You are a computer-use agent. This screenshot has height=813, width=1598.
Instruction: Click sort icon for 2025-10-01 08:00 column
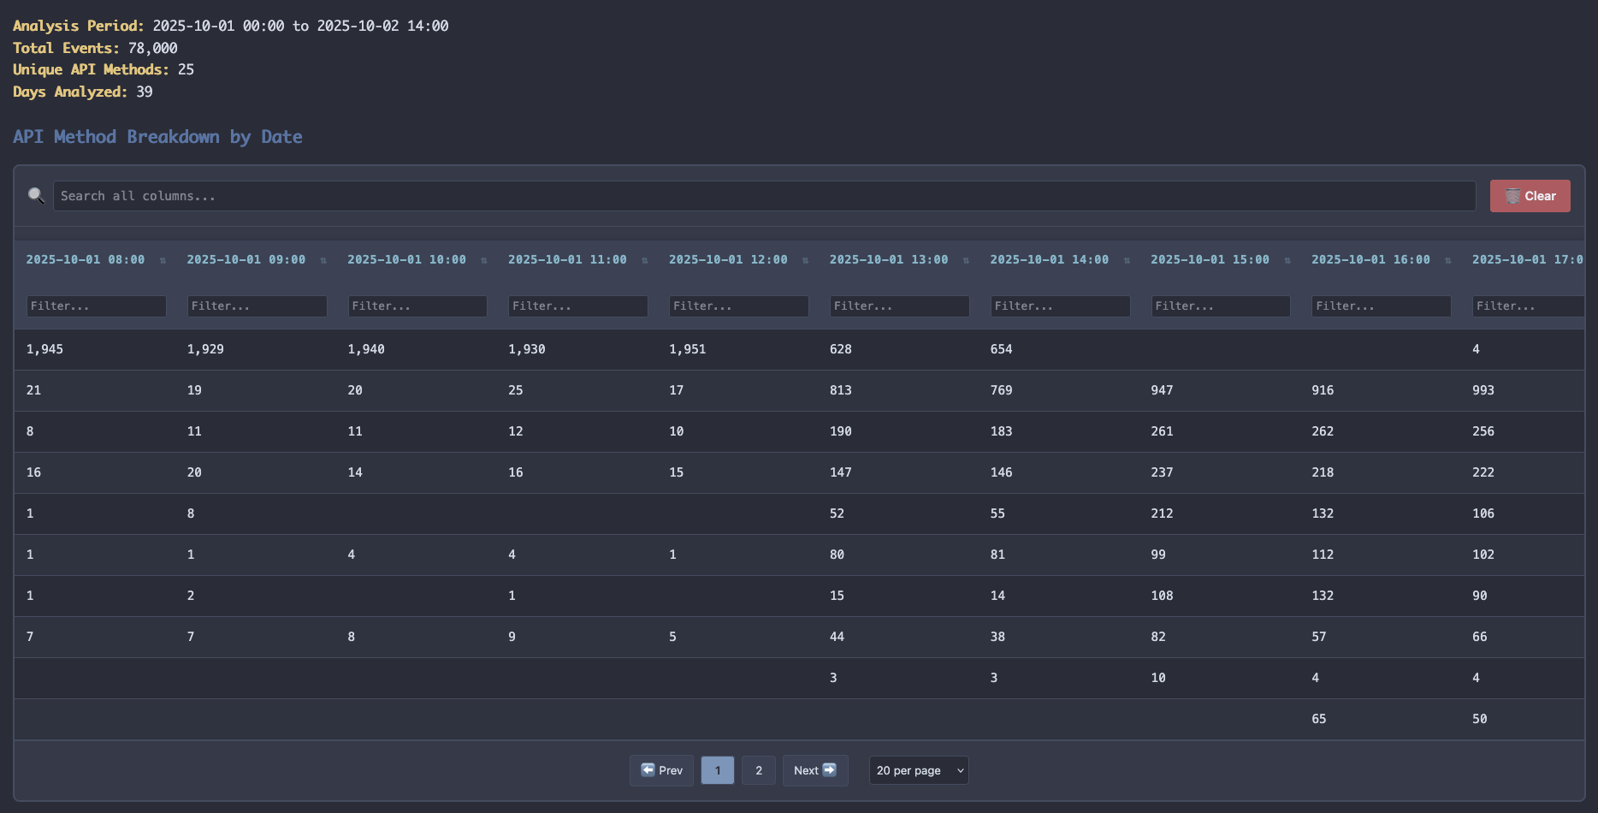[x=163, y=260]
